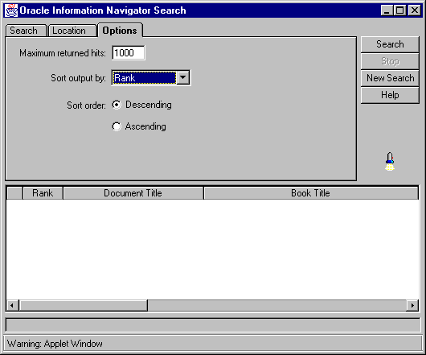Switch to the Search tab
This screenshot has width=426, height=355.
tap(26, 31)
